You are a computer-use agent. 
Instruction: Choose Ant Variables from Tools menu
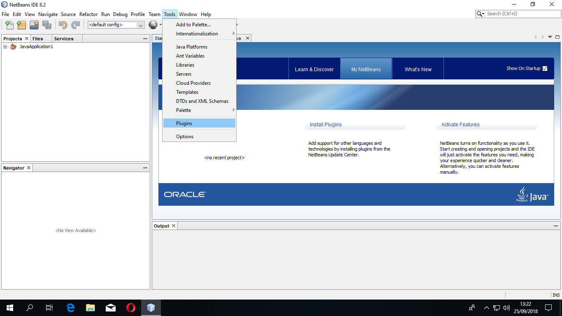pos(199,56)
